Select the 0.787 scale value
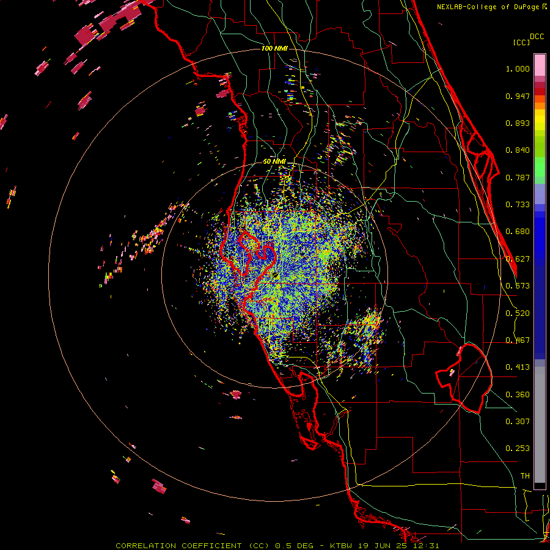This screenshot has width=550, height=550. point(518,177)
